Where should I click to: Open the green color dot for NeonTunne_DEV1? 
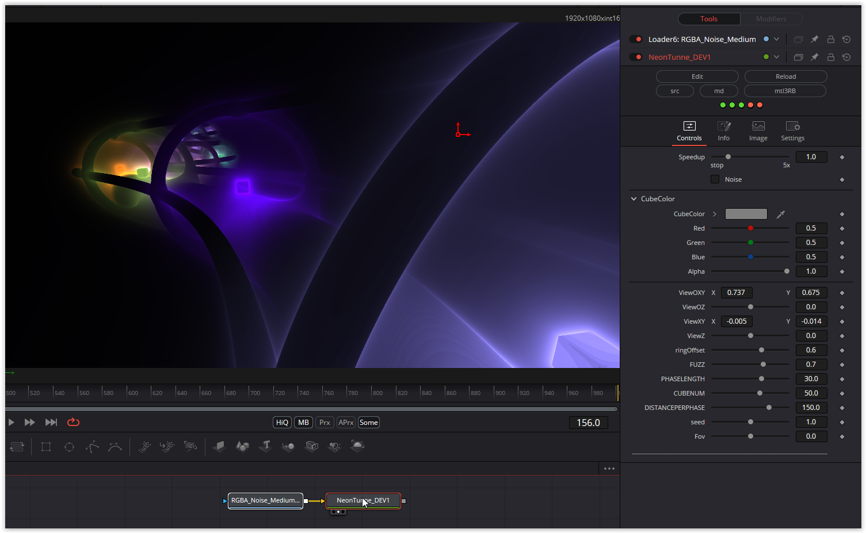tap(766, 57)
